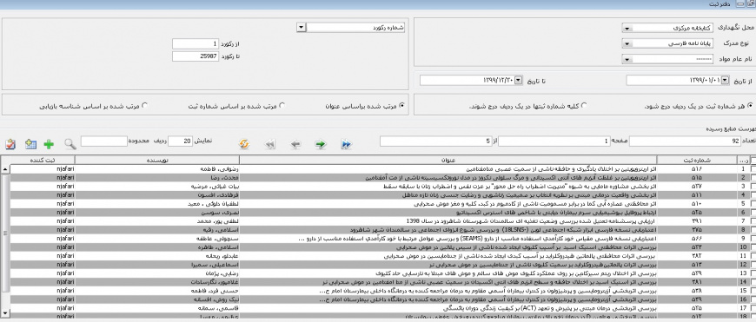This screenshot has height=322, width=756.
Task: Click the orange refresh icon
Action: pyautogui.click(x=244, y=144)
